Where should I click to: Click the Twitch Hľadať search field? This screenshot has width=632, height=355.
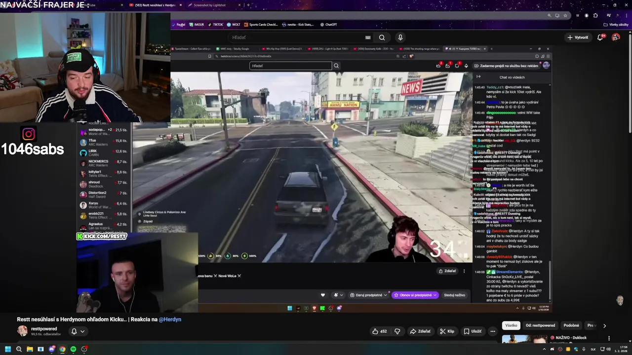click(x=291, y=66)
